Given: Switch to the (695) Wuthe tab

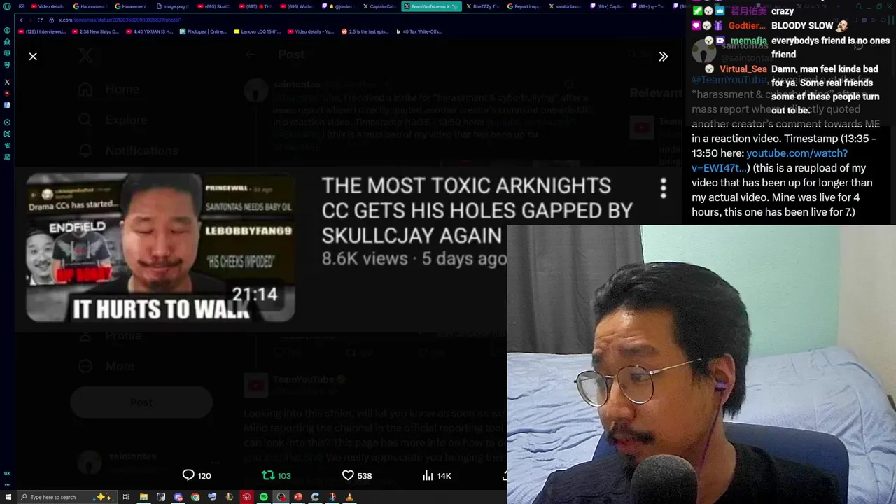Looking at the screenshot, I should [296, 6].
